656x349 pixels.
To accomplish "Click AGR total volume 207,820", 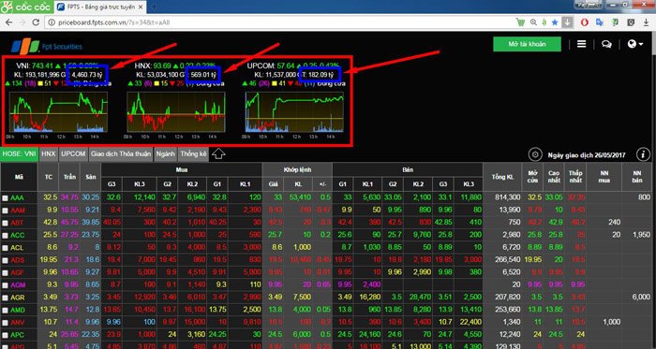I will point(507,298).
